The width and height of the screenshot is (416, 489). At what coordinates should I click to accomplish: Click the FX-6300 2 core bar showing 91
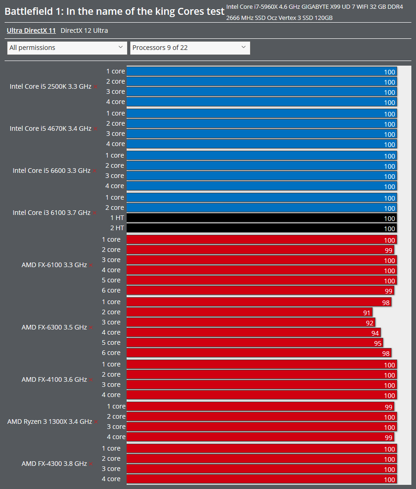(250, 312)
